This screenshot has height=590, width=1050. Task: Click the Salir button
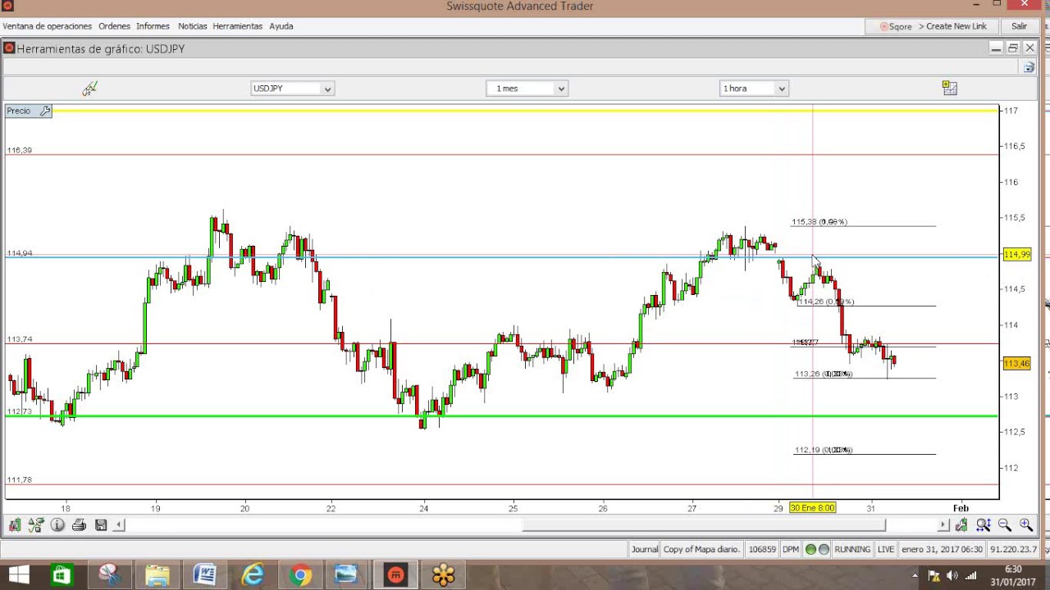(1019, 26)
